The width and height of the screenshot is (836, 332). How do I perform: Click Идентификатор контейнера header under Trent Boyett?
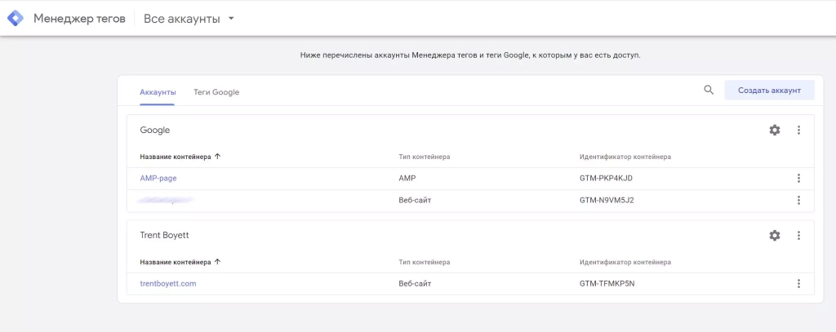[x=625, y=263]
